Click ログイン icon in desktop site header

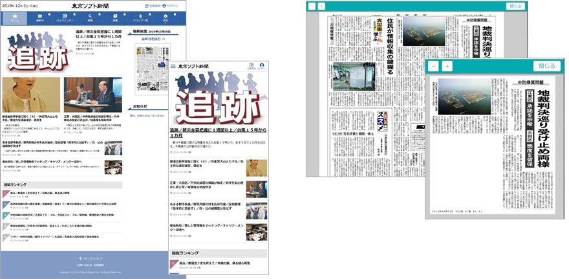point(170,6)
